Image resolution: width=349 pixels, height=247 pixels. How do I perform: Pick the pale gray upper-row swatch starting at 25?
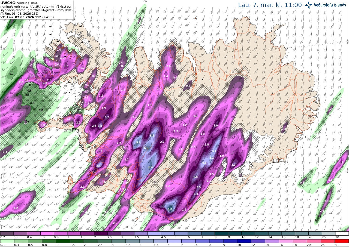coord(329,233)
